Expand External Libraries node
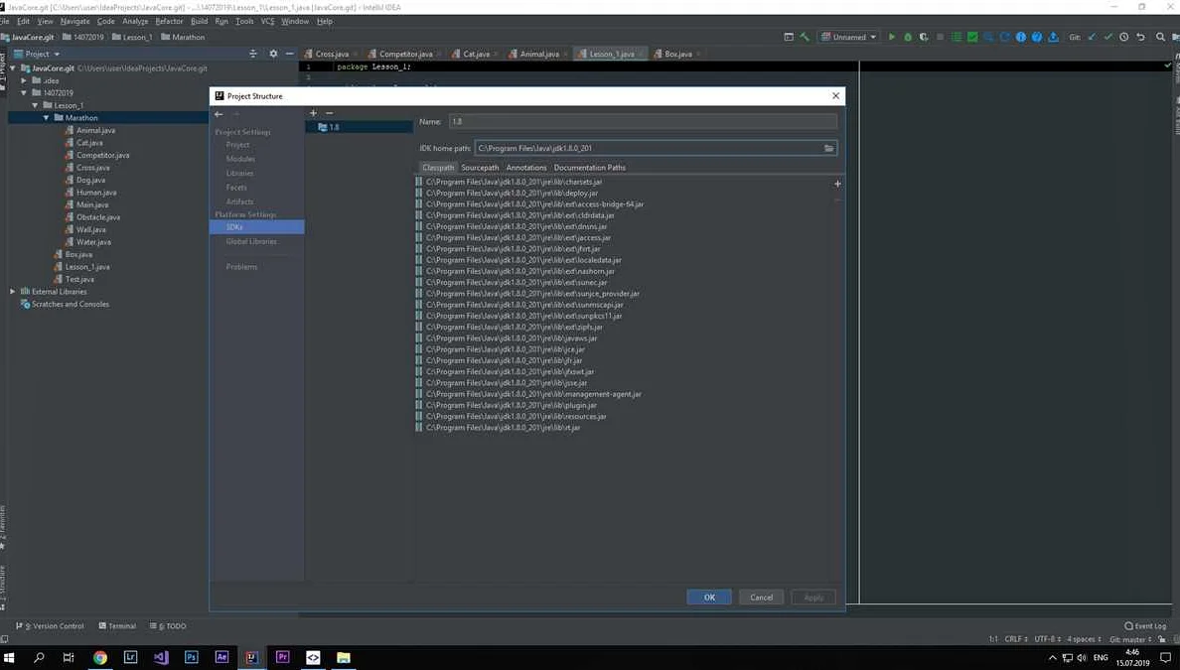The width and height of the screenshot is (1180, 670). [x=13, y=292]
